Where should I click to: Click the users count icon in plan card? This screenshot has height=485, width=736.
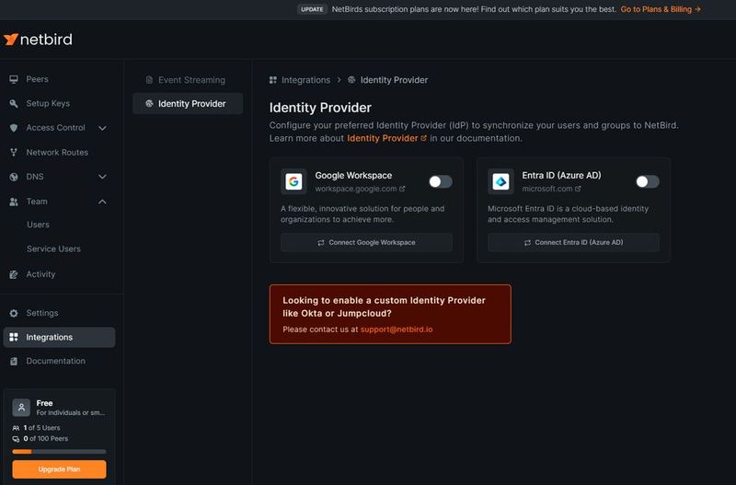16,428
